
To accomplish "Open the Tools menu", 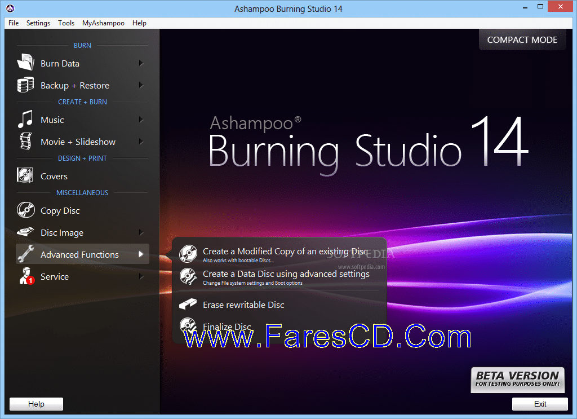I will (66, 23).
